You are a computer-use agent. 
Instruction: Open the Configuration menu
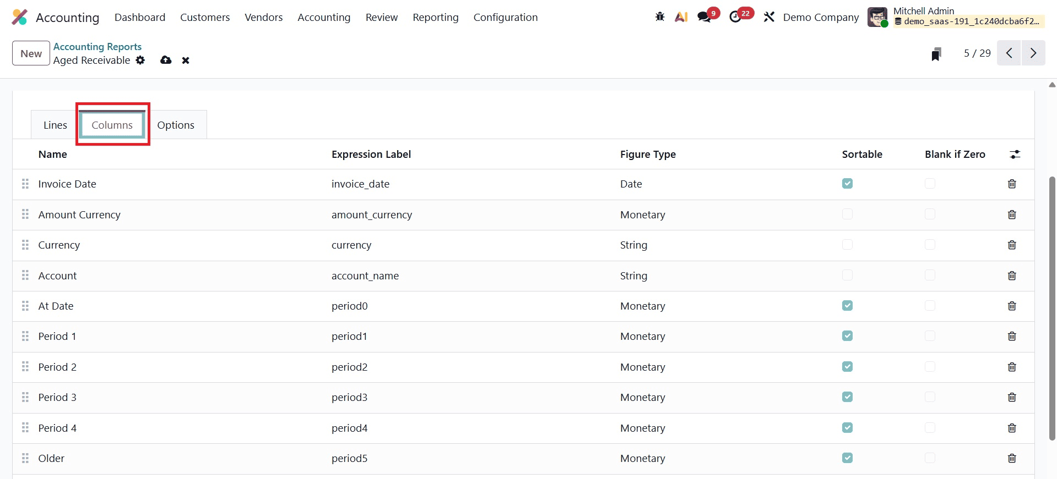click(505, 18)
